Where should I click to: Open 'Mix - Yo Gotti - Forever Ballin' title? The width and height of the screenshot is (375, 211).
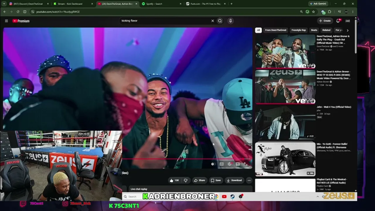click(332, 146)
